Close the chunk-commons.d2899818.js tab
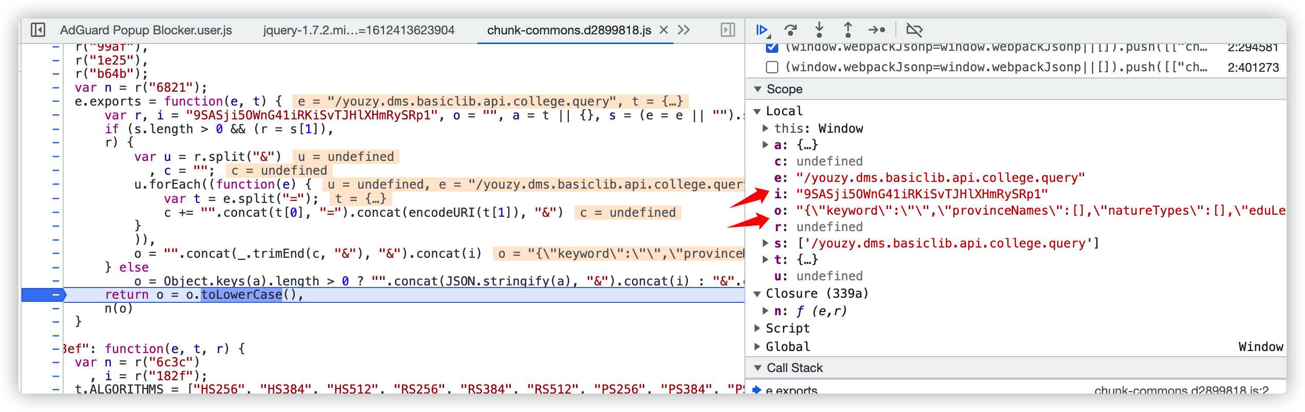Screen dimensions: 1305x412 click(x=664, y=30)
